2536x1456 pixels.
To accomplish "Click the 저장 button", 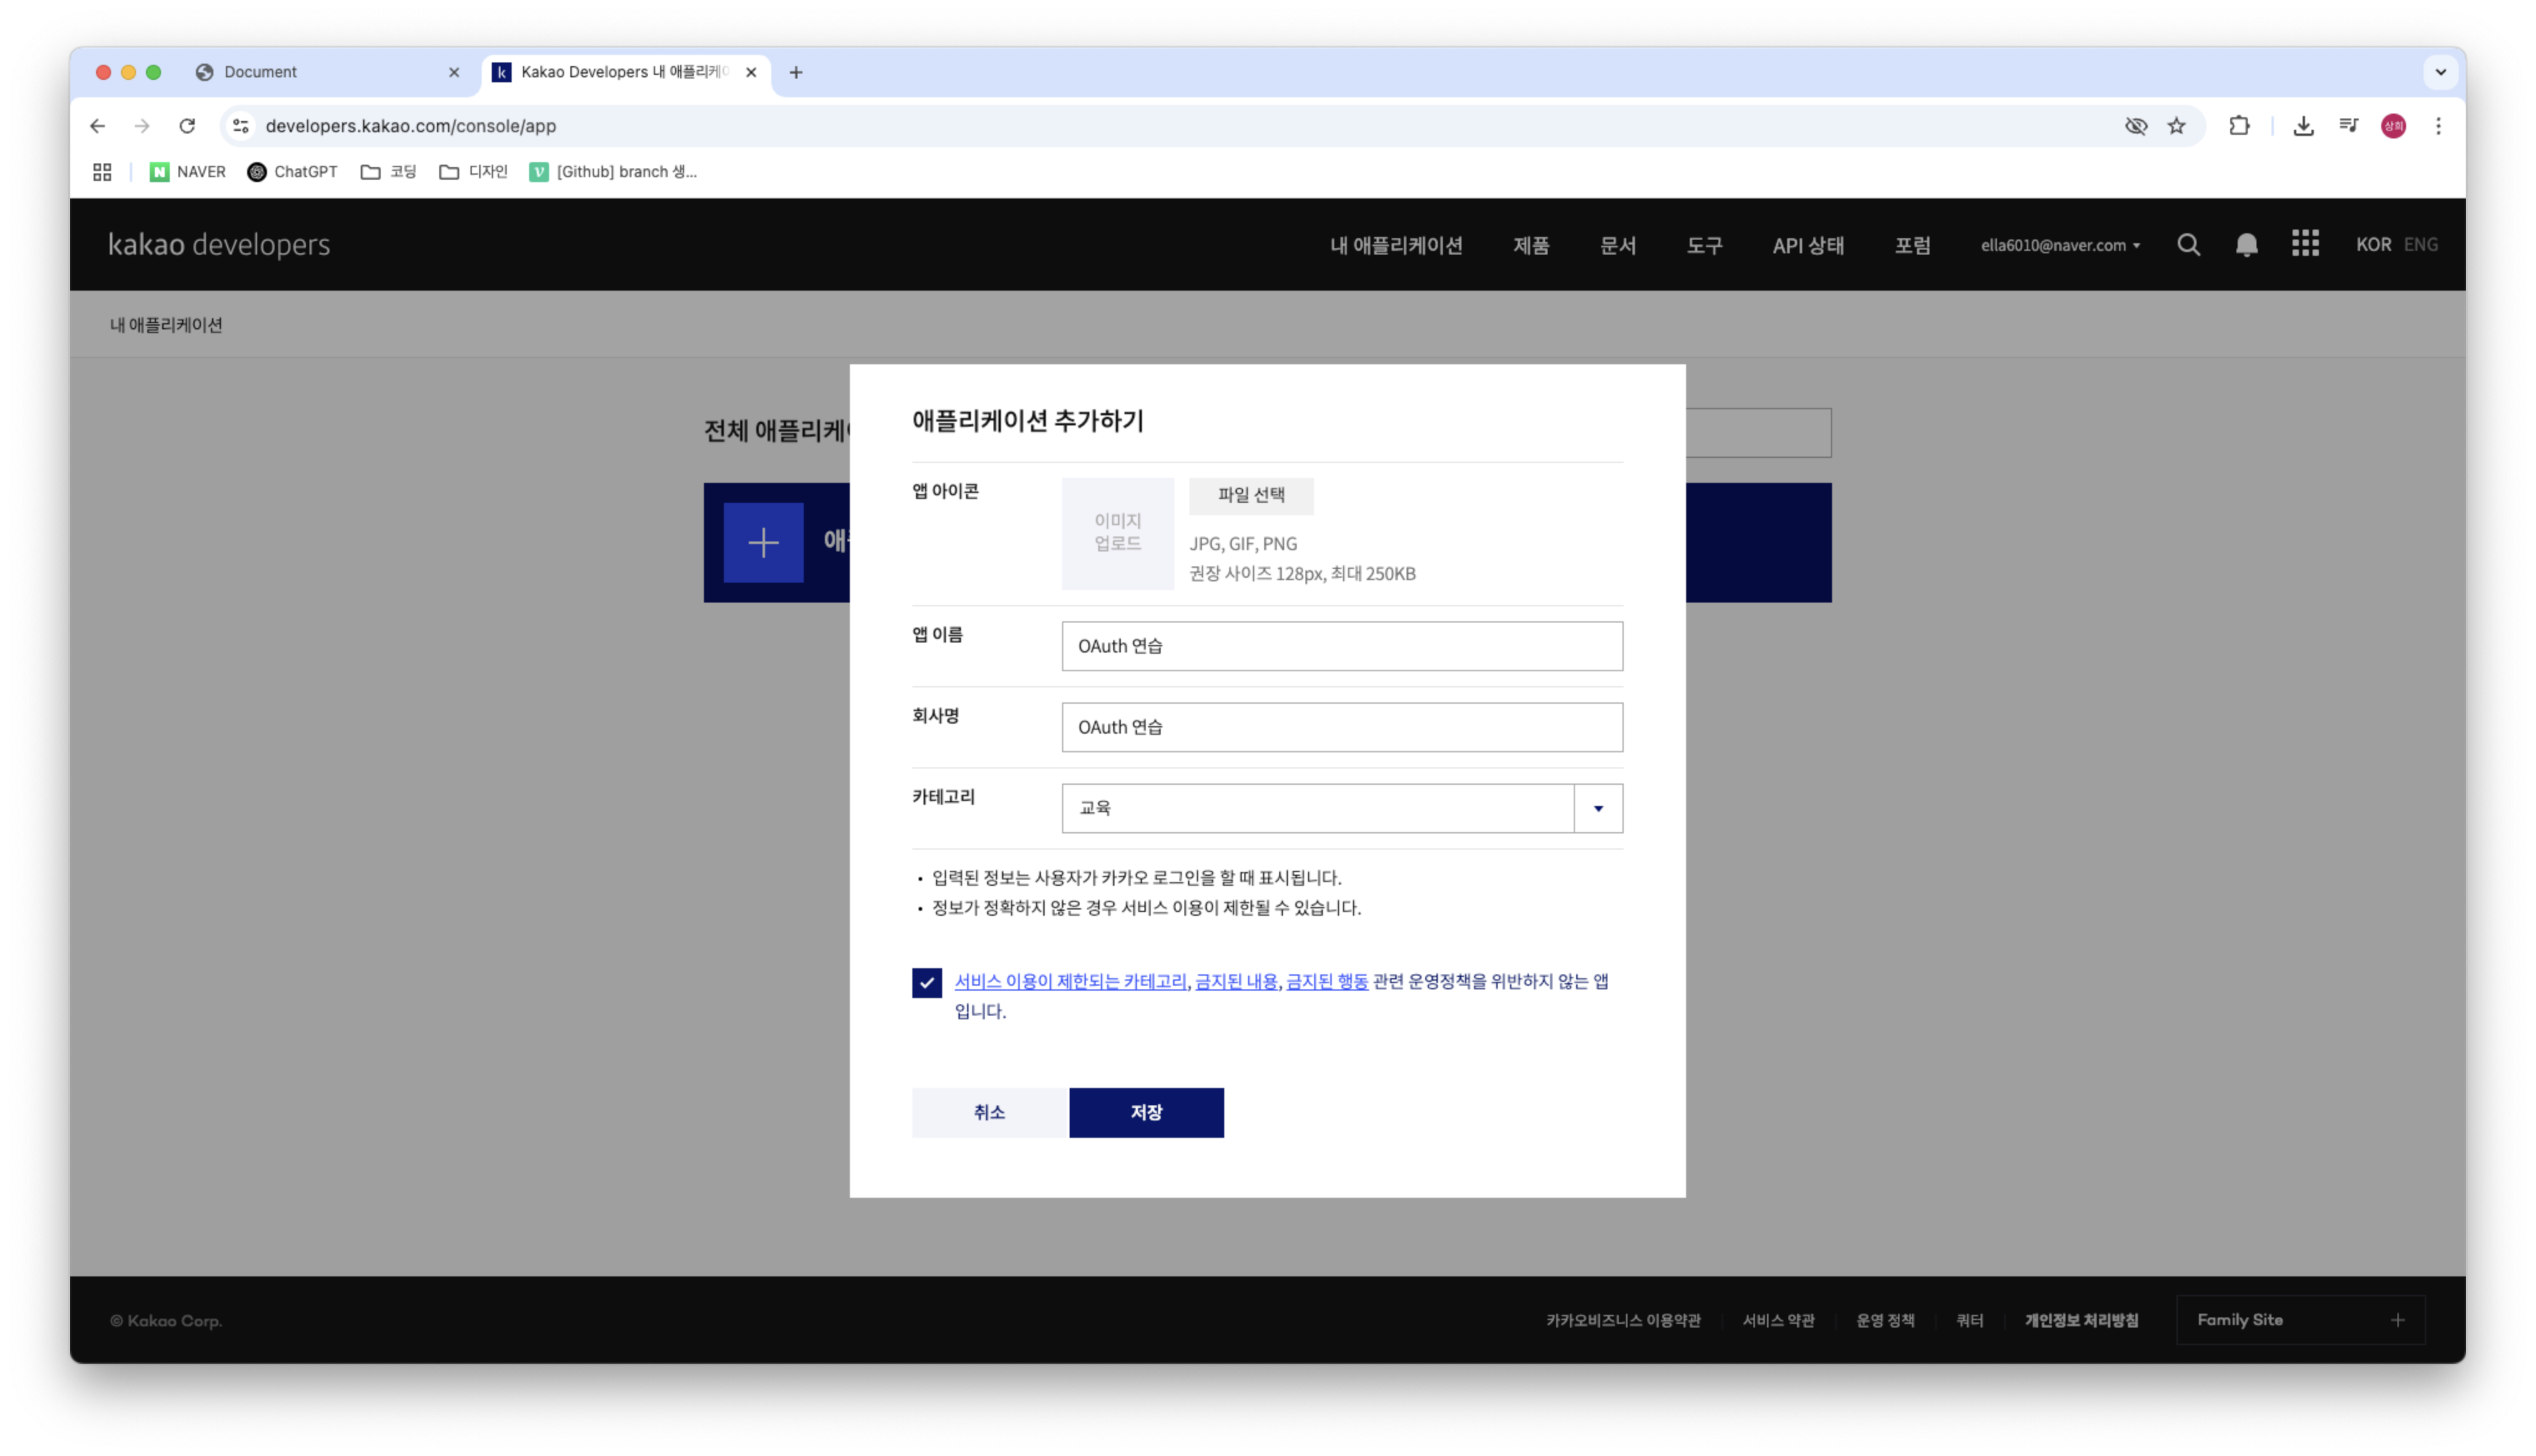I will [1146, 1112].
